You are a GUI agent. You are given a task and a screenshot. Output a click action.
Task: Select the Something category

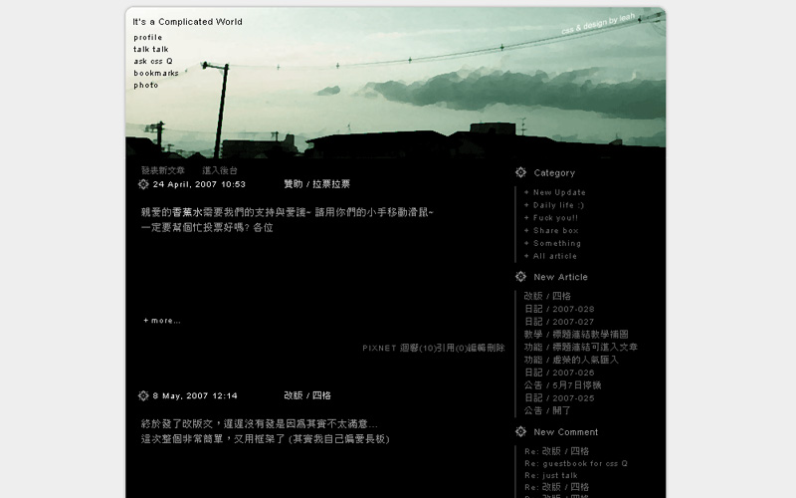[x=557, y=243]
